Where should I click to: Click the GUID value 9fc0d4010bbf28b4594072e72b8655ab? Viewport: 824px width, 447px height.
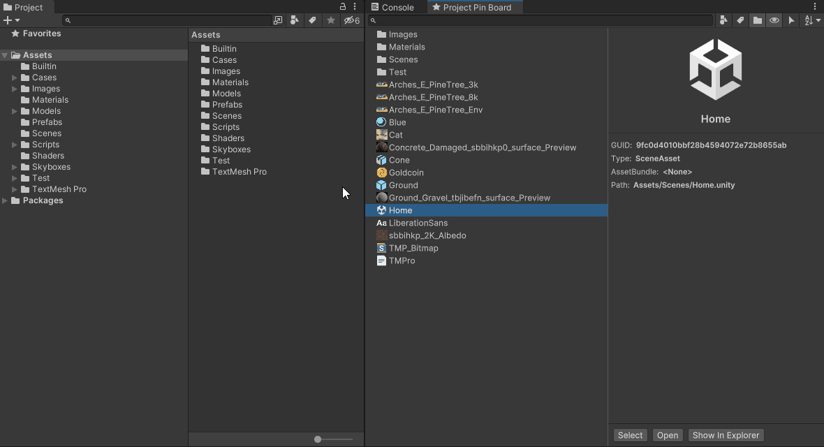click(711, 146)
